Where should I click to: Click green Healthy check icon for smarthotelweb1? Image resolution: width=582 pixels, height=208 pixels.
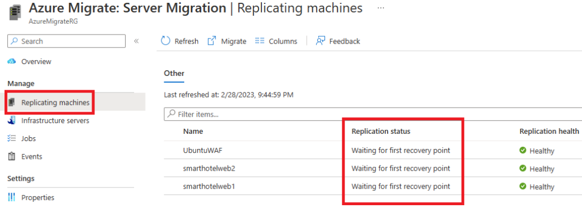click(x=523, y=186)
